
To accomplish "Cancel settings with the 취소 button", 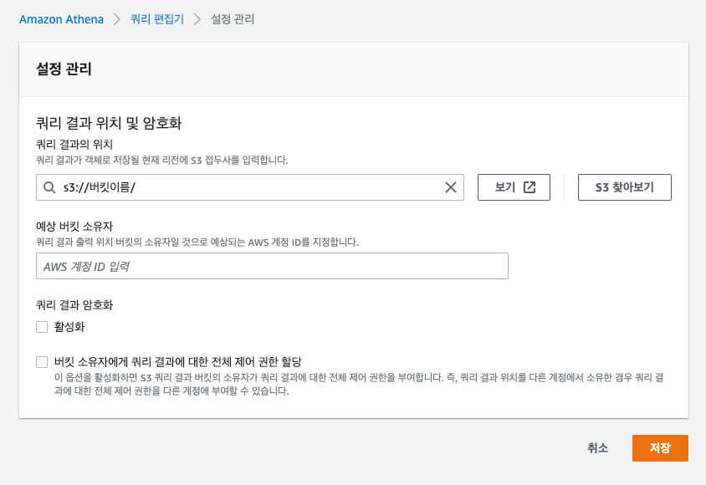I will pyautogui.click(x=597, y=447).
